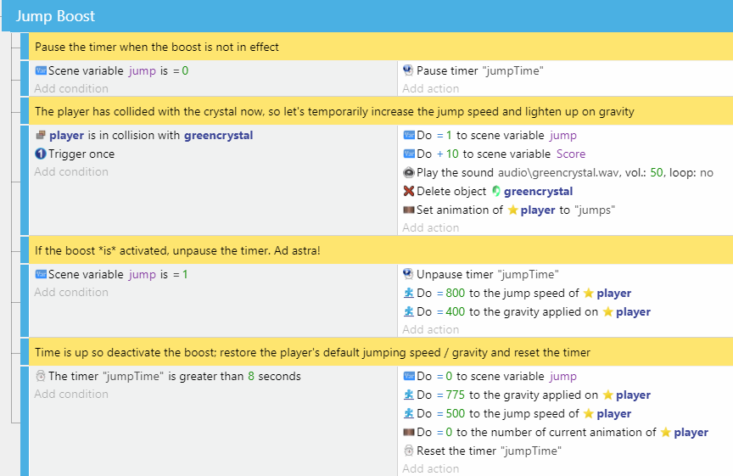Click the collision icon before player condition

[41, 135]
